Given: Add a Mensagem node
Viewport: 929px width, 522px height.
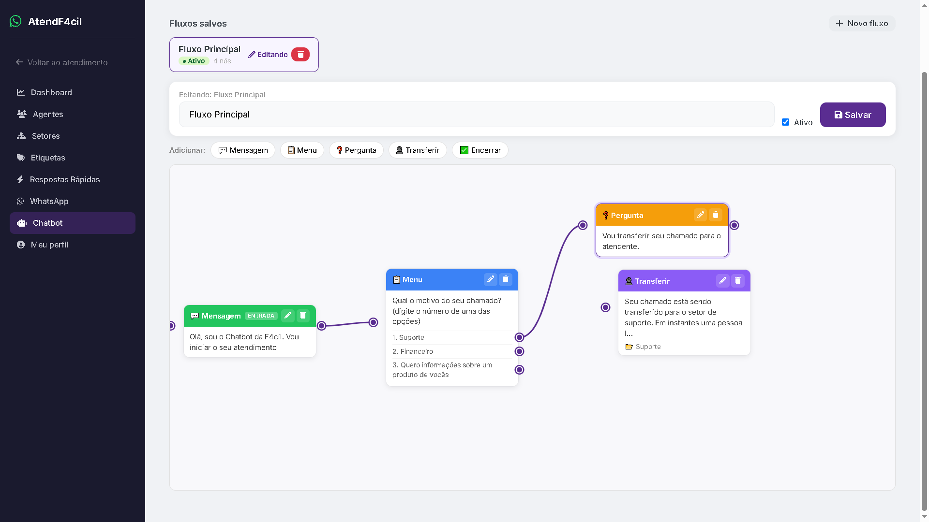Looking at the screenshot, I should tap(243, 150).
